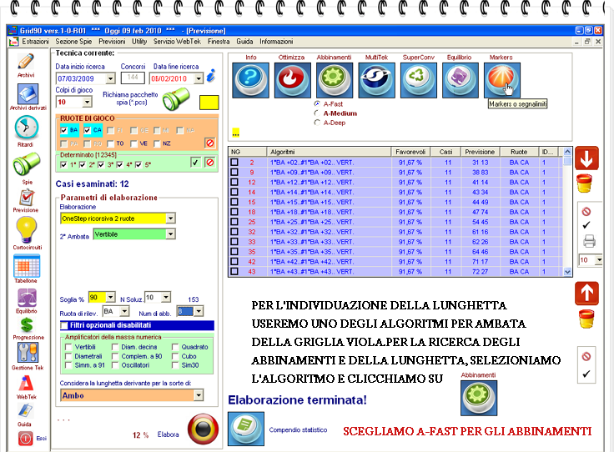
Task: Click the Previsione column header
Action: (480, 152)
